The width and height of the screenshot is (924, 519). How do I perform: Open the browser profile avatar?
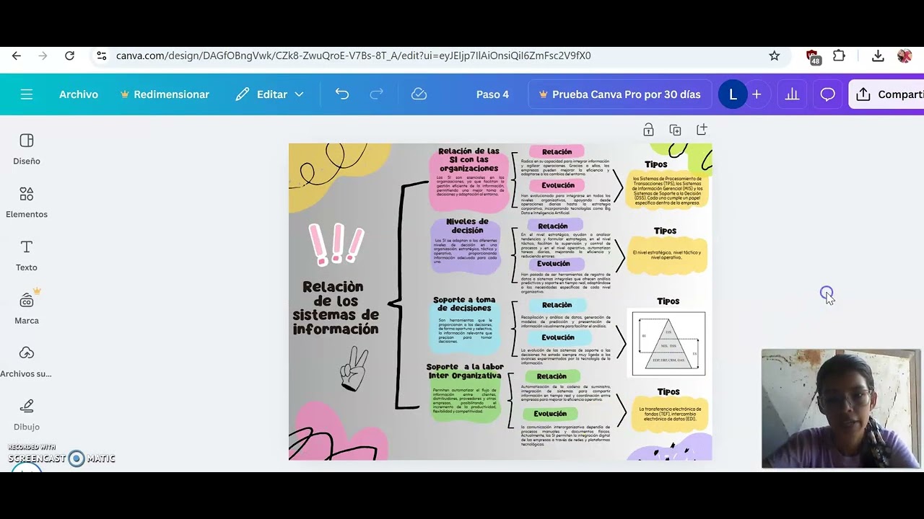tap(905, 56)
